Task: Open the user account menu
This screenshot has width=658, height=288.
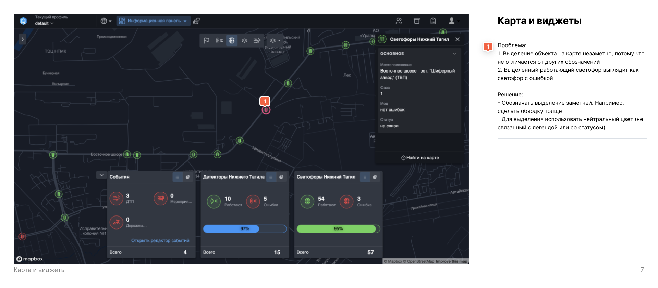Action: coord(454,21)
